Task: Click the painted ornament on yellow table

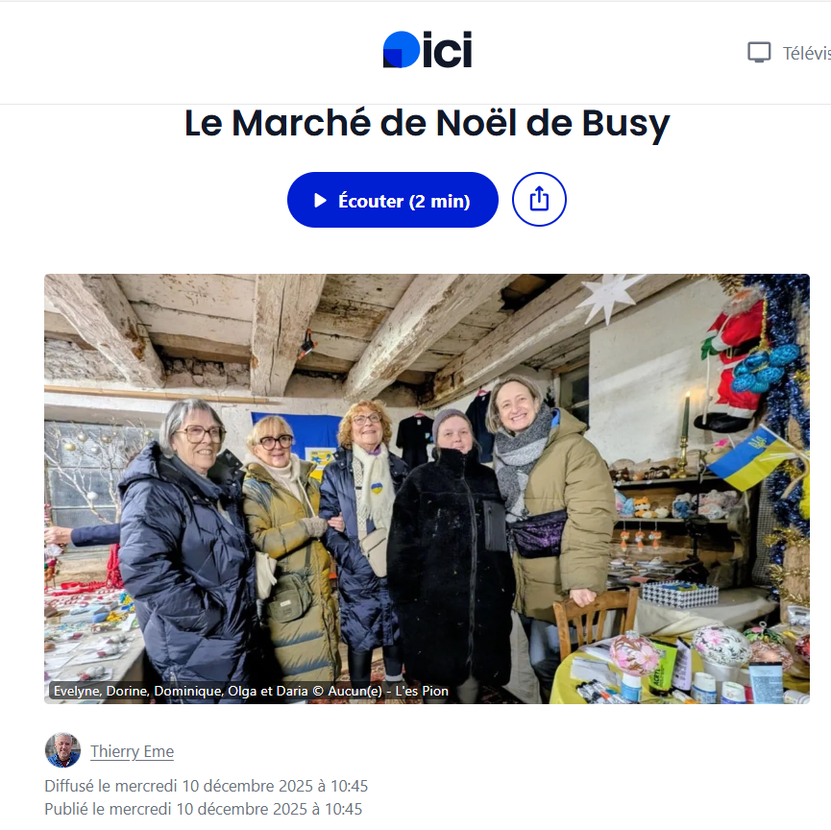Action: coord(634,655)
